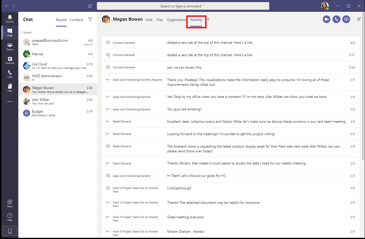This screenshot has width=365, height=239.
Task: Open more apps ellipsis in sidebar
Action: pos(10,101)
